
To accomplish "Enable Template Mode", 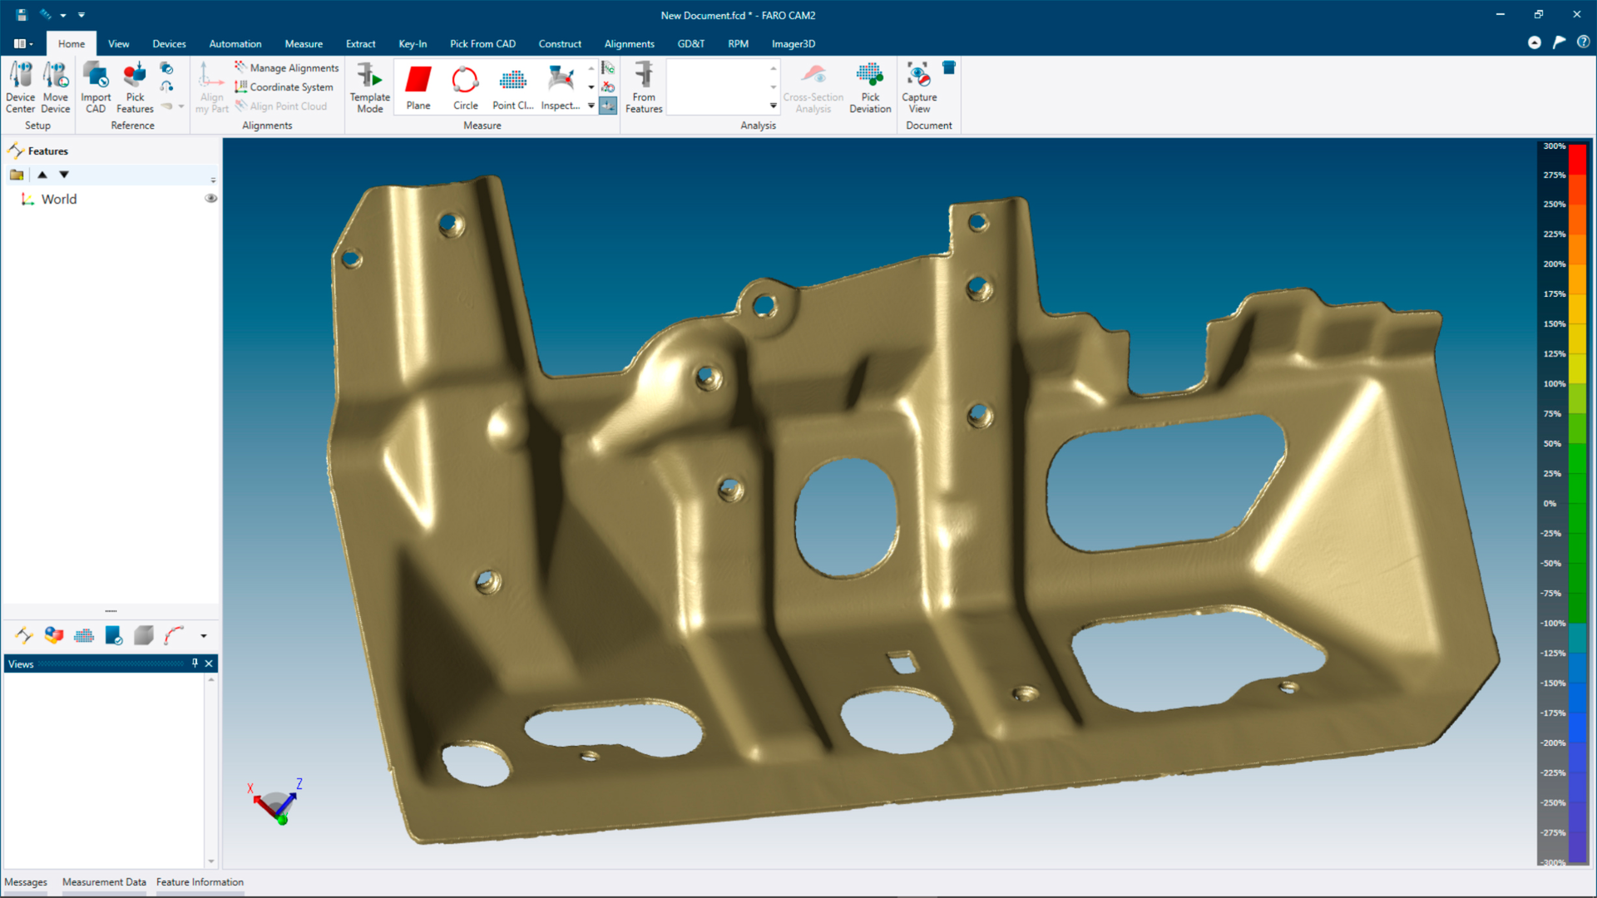I will coord(369,87).
